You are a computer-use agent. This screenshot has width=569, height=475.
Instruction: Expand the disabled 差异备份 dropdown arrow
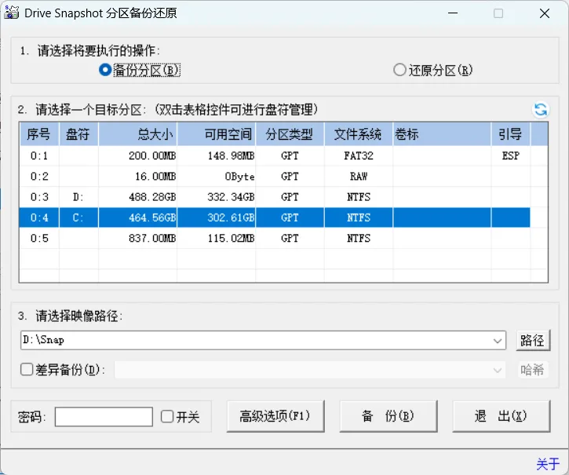tap(497, 370)
